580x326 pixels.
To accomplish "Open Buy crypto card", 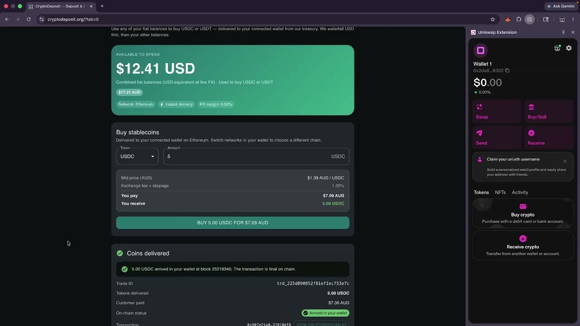I will pyautogui.click(x=522, y=213).
